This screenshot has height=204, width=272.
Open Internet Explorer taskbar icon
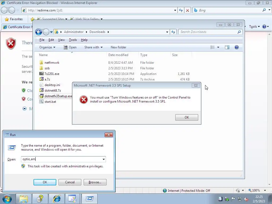tap(57, 199)
